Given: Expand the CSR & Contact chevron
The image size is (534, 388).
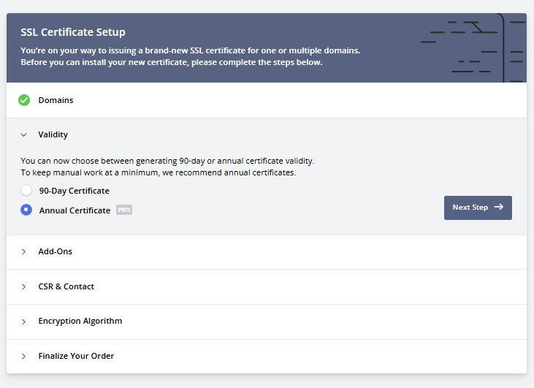Looking at the screenshot, I should coord(23,286).
